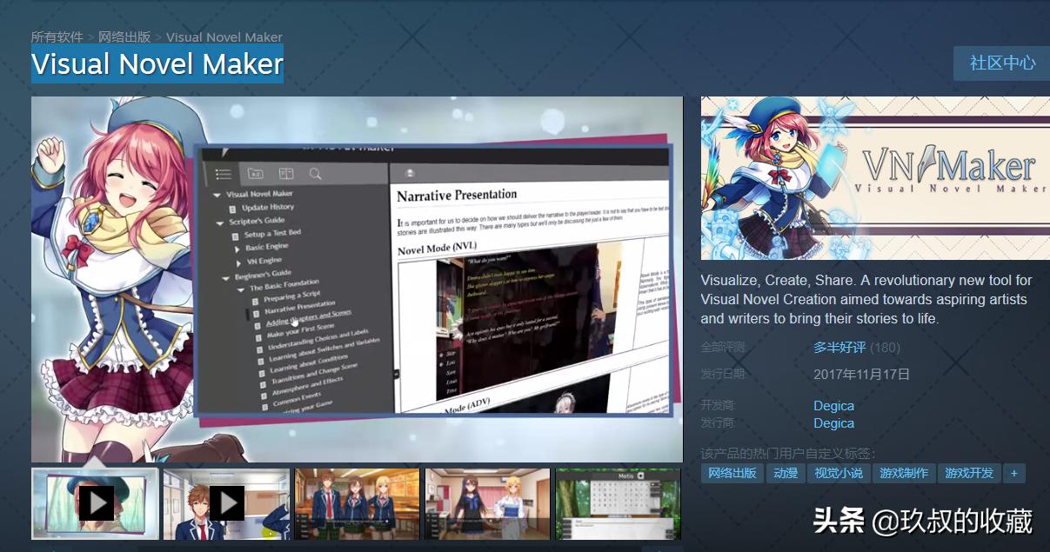
Task: Play the first trailer video thumbnail
Action: tap(95, 503)
